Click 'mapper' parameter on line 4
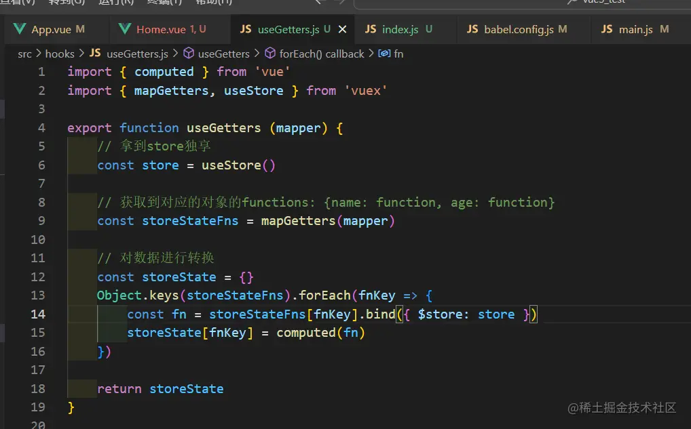The width and height of the screenshot is (691, 429). 299,128
